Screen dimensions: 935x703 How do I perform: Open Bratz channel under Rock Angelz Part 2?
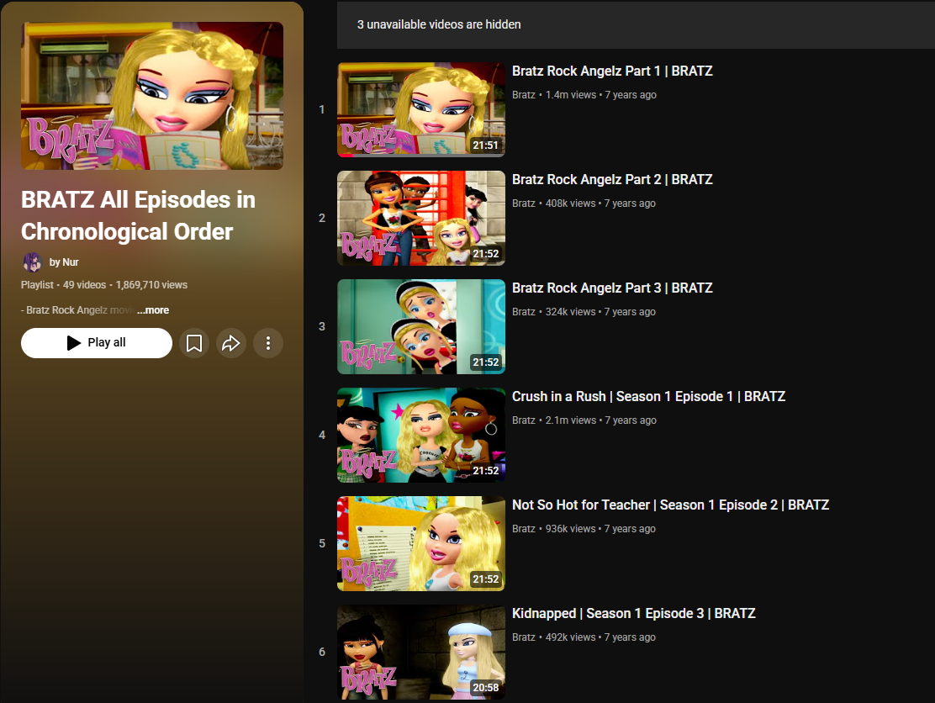tap(524, 203)
